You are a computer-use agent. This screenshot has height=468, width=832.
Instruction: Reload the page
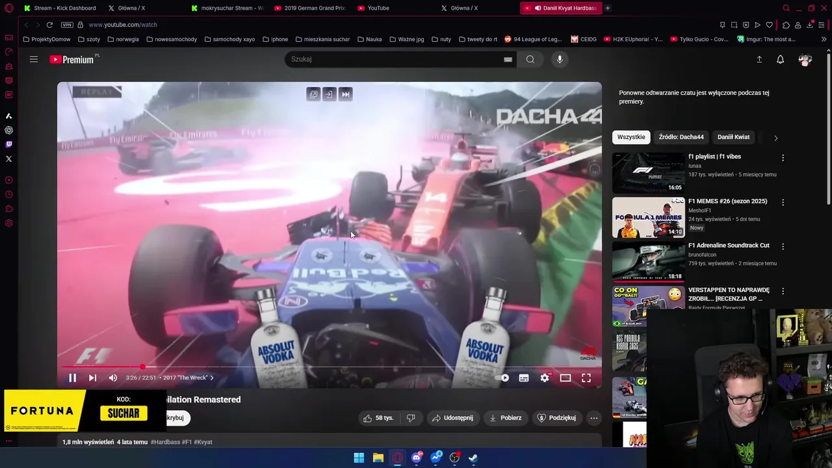click(x=49, y=25)
